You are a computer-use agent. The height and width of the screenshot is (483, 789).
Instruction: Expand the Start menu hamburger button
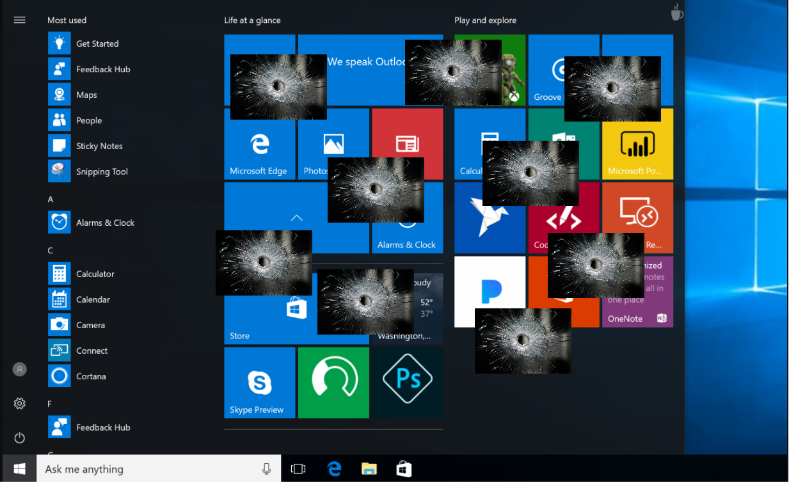click(19, 20)
